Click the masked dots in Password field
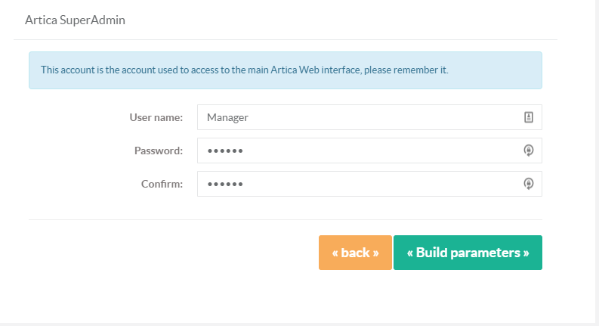Image resolution: width=599 pixels, height=326 pixels. [225, 151]
